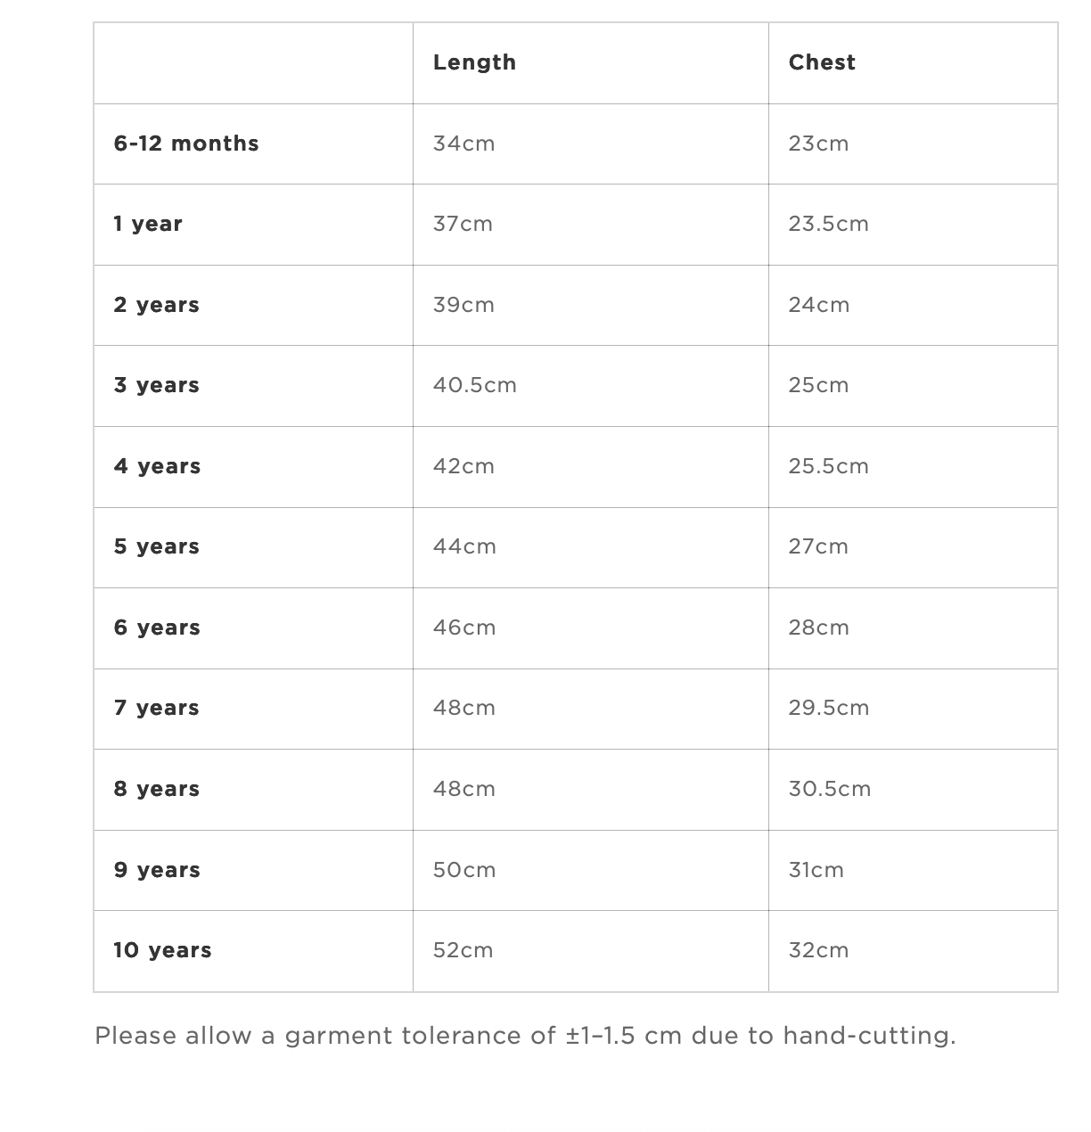Select the 30.5cm chest value
This screenshot has height=1132, width=1091.
click(829, 789)
